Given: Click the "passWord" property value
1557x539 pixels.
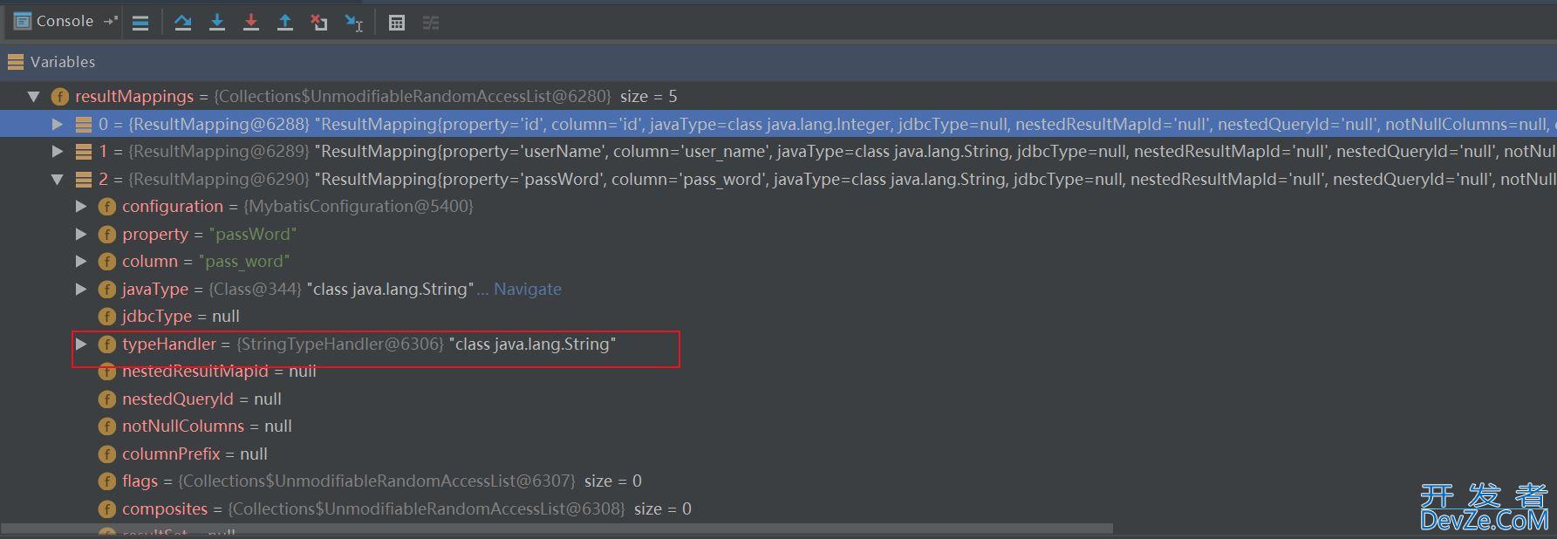Looking at the screenshot, I should 253,234.
